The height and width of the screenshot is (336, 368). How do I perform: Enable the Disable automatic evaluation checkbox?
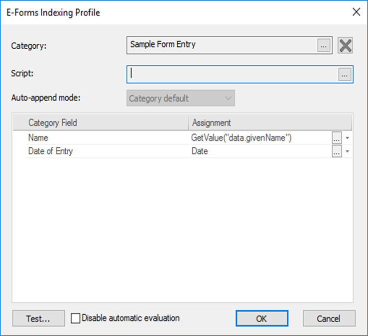75,318
